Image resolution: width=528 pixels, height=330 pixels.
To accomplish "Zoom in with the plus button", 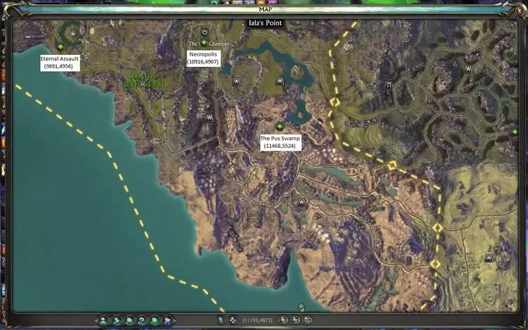I will click(x=283, y=320).
